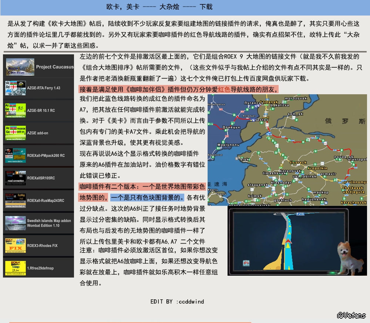Select the ROEXall-PMpack260 RC entry label

46,156
